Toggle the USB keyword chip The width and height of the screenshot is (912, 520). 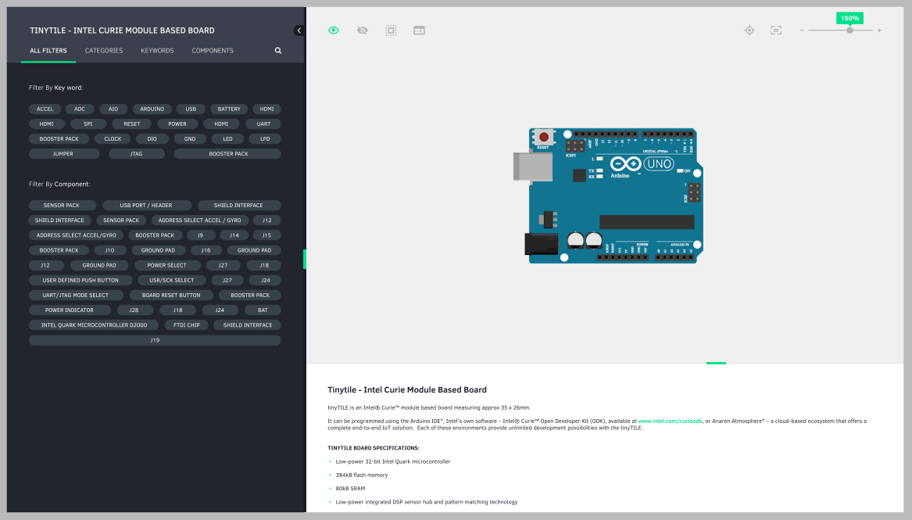coord(191,109)
